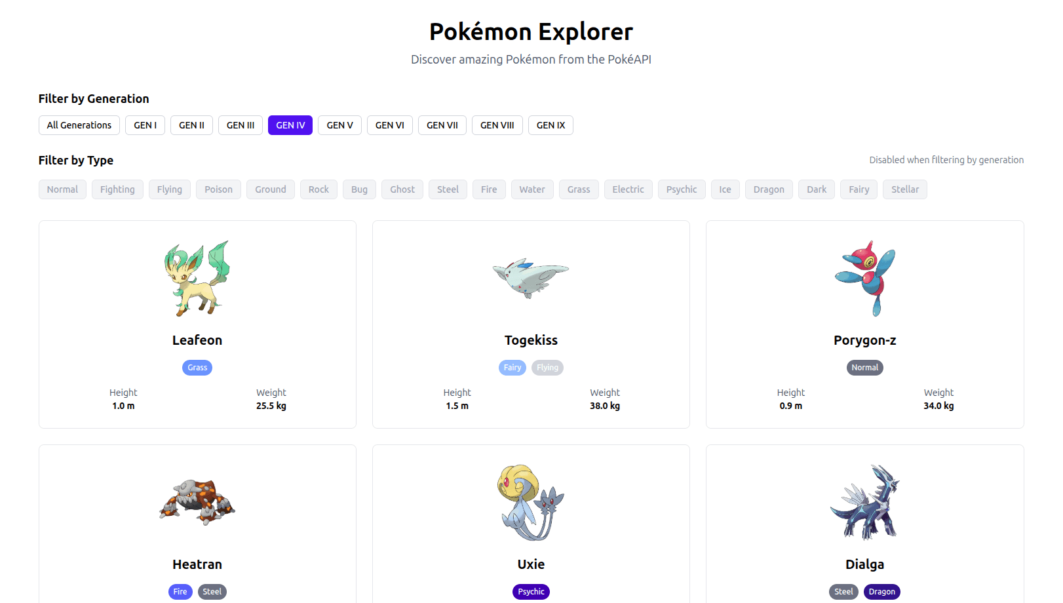Viewport: 1063px width, 603px height.
Task: Click the Steel type badge on Heatran
Action: tap(212, 591)
